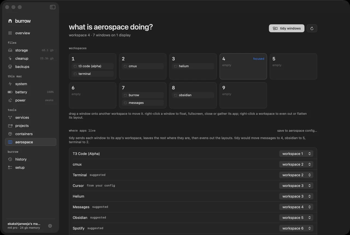Screen dimensions: 350x235
Task: Open the cleanup section
Action: pos(31,58)
